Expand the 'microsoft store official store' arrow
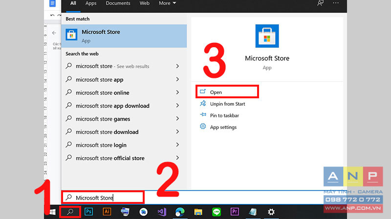Image resolution: width=391 pixels, height=219 pixels. tap(177, 158)
